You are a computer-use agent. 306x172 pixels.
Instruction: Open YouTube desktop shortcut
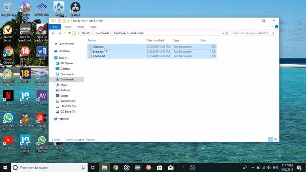pos(8,142)
